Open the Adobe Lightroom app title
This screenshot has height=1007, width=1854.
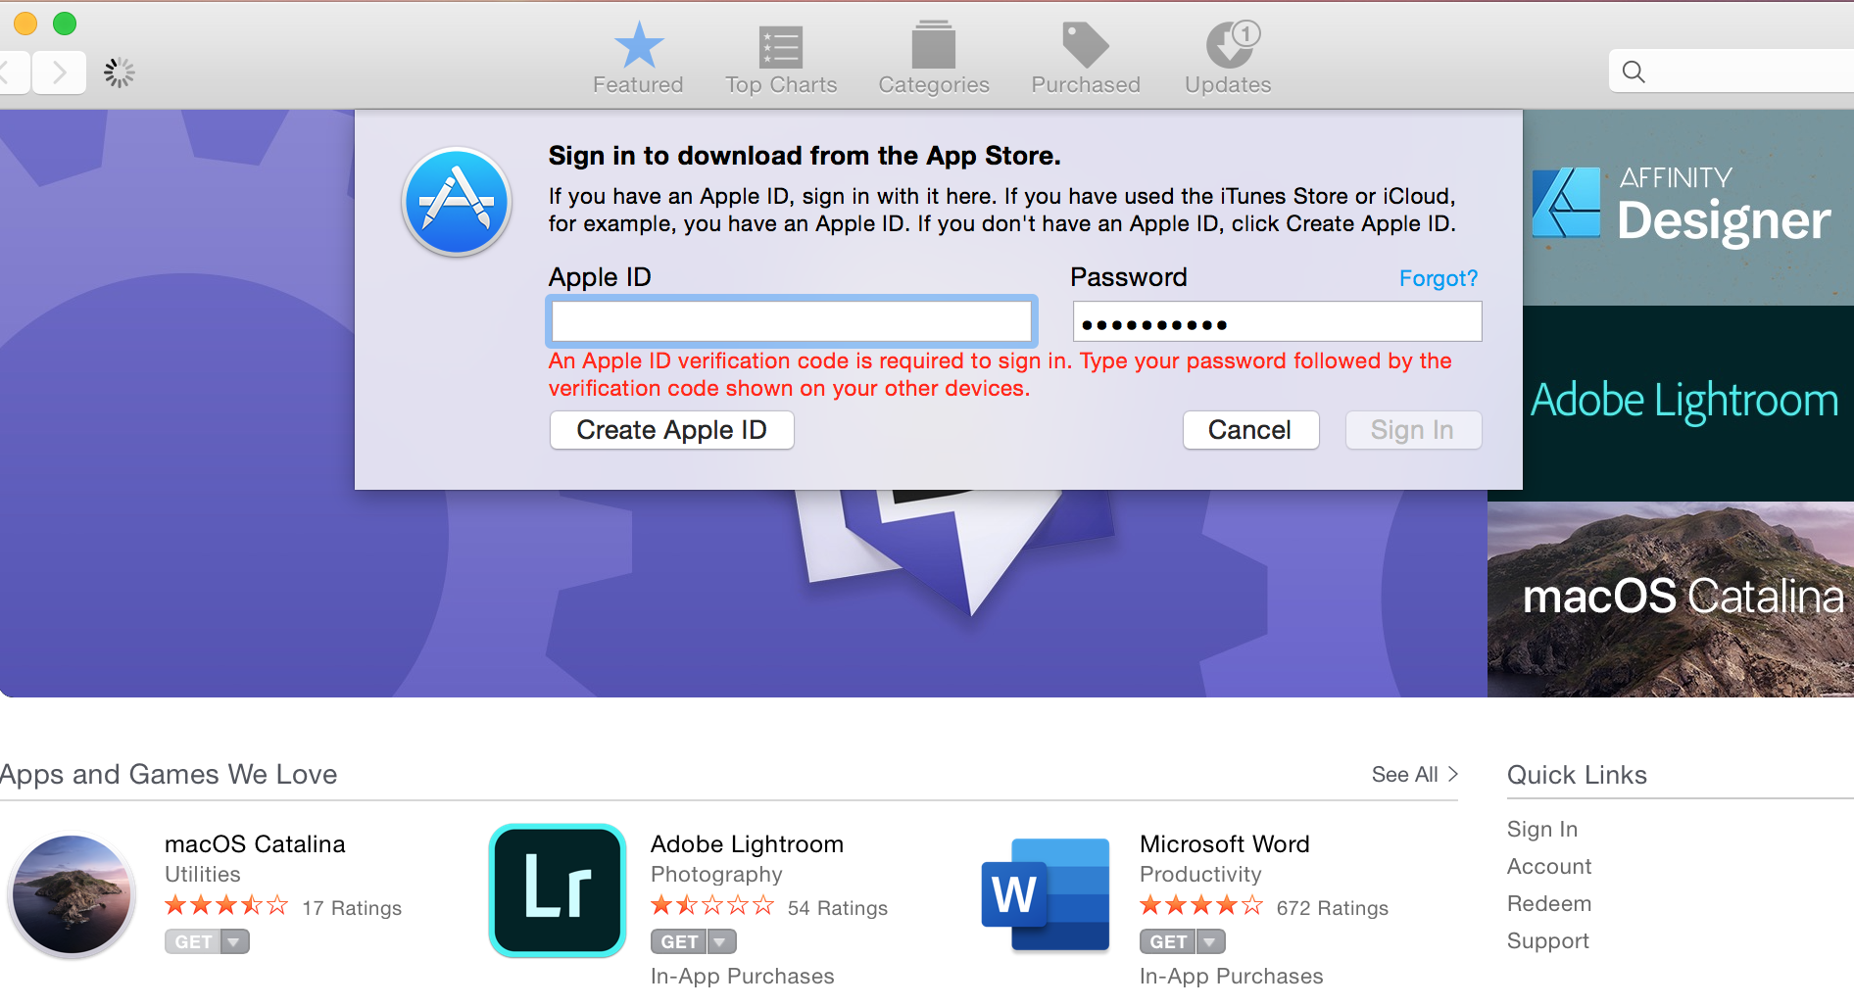(747, 844)
